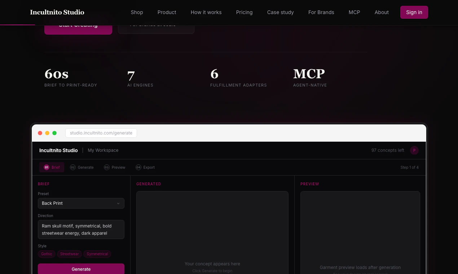Open the Pricing page link
This screenshot has width=458, height=274.
click(244, 12)
